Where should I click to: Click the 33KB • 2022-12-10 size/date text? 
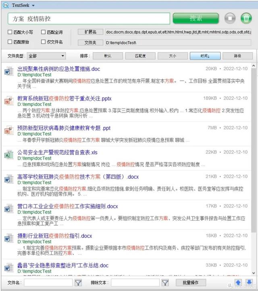click(227, 265)
